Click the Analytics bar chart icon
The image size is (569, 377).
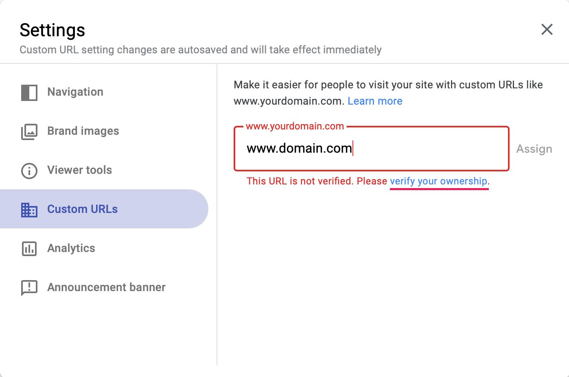(29, 249)
